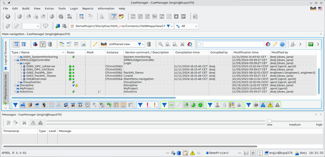This screenshot has width=325, height=157.
Task: Open the Extras menu
Action: (x=49, y=9)
